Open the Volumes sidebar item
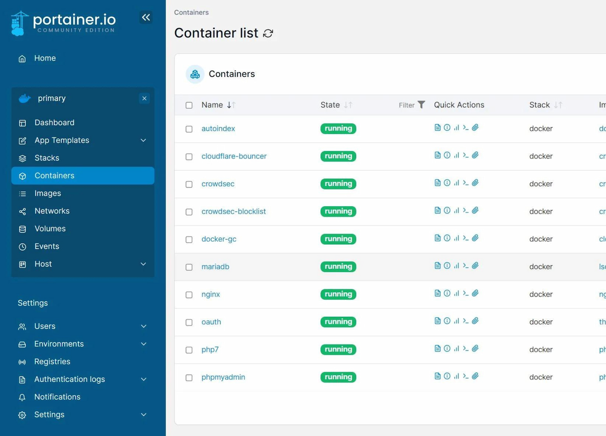 tap(49, 229)
